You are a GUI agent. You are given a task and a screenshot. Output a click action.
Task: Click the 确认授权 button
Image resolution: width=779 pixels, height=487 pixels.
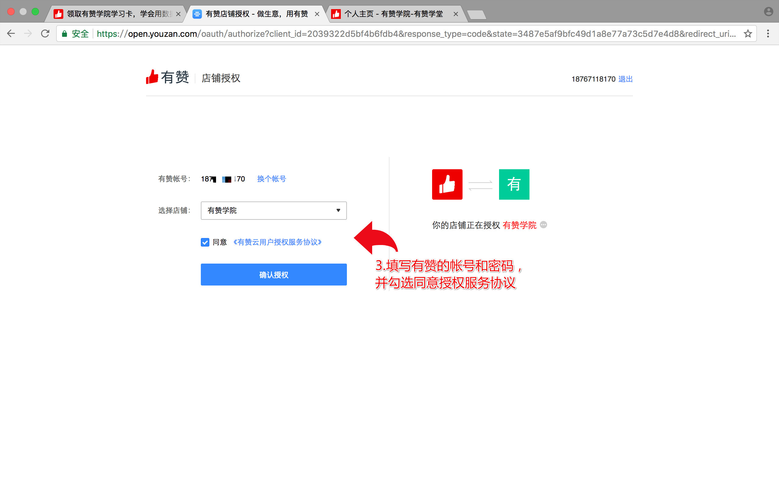tap(274, 275)
